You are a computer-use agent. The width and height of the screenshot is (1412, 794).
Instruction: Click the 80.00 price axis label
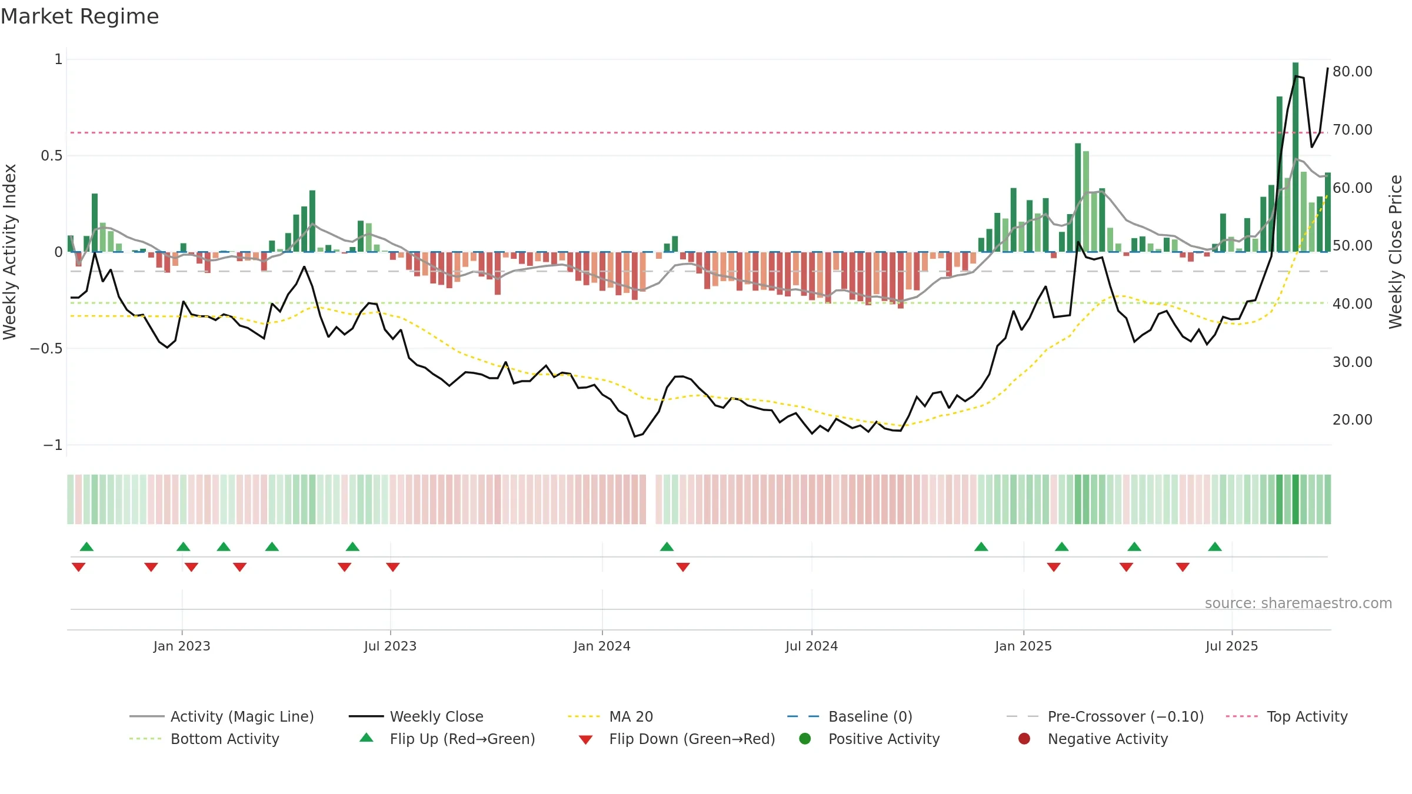pyautogui.click(x=1353, y=72)
